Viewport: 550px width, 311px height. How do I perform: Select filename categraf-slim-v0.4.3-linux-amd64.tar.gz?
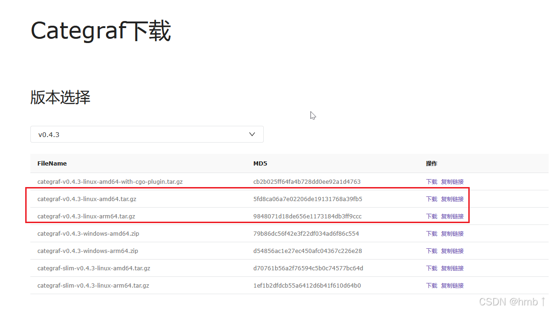point(94,268)
